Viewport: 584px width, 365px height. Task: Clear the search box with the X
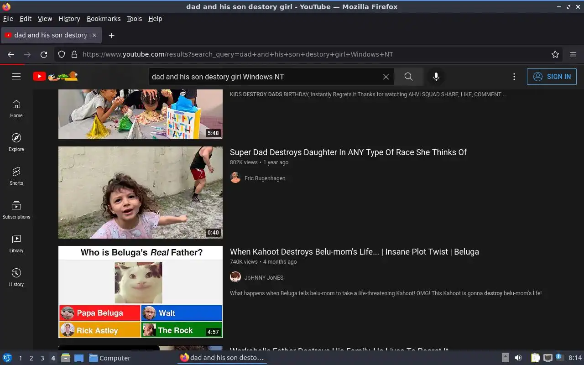coord(386,77)
